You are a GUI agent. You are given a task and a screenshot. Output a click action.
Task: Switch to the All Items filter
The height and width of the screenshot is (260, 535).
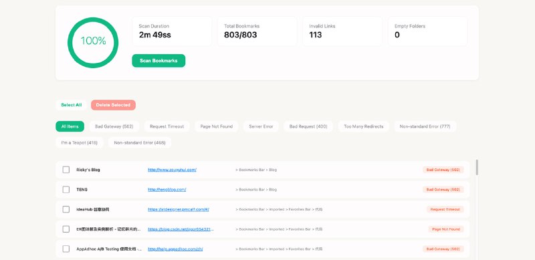click(70, 126)
